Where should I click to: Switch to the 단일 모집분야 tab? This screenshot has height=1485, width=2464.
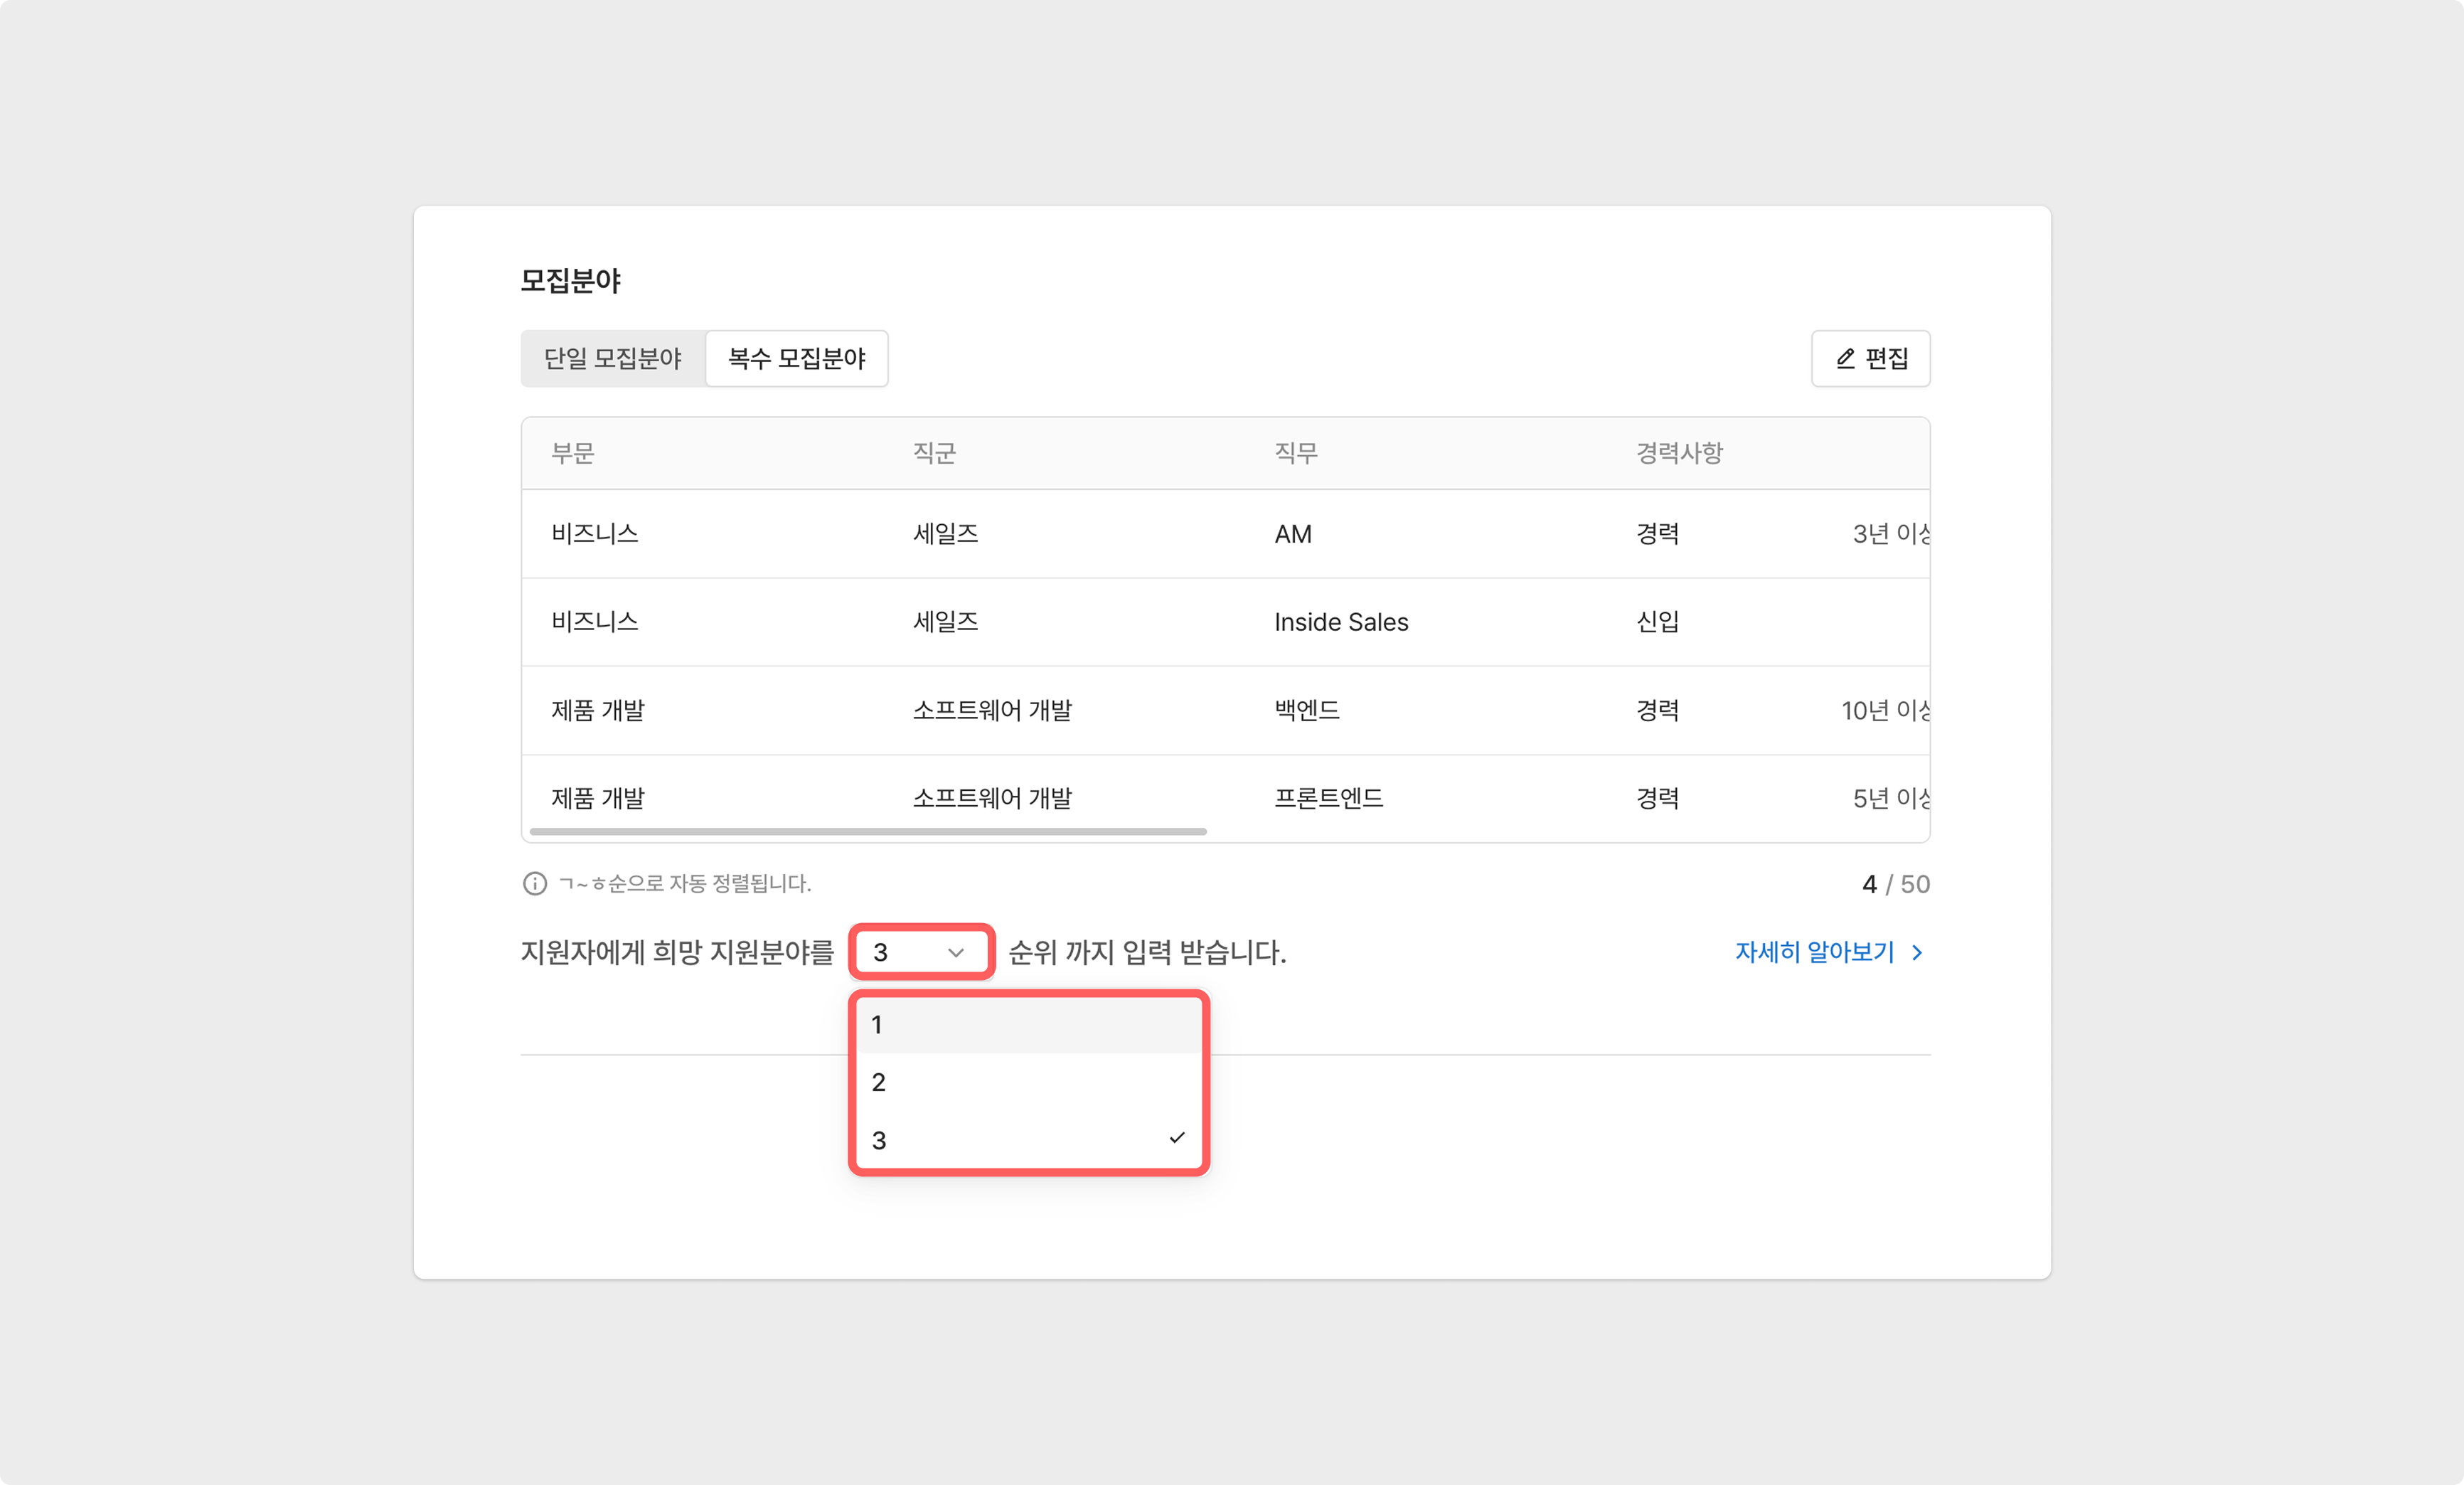[x=613, y=359]
